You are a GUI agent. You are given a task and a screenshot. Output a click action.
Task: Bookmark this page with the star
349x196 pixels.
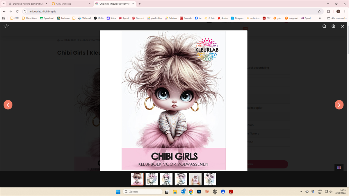point(319,11)
